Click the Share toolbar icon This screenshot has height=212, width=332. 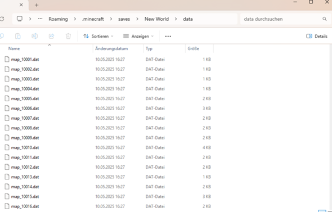click(51, 36)
